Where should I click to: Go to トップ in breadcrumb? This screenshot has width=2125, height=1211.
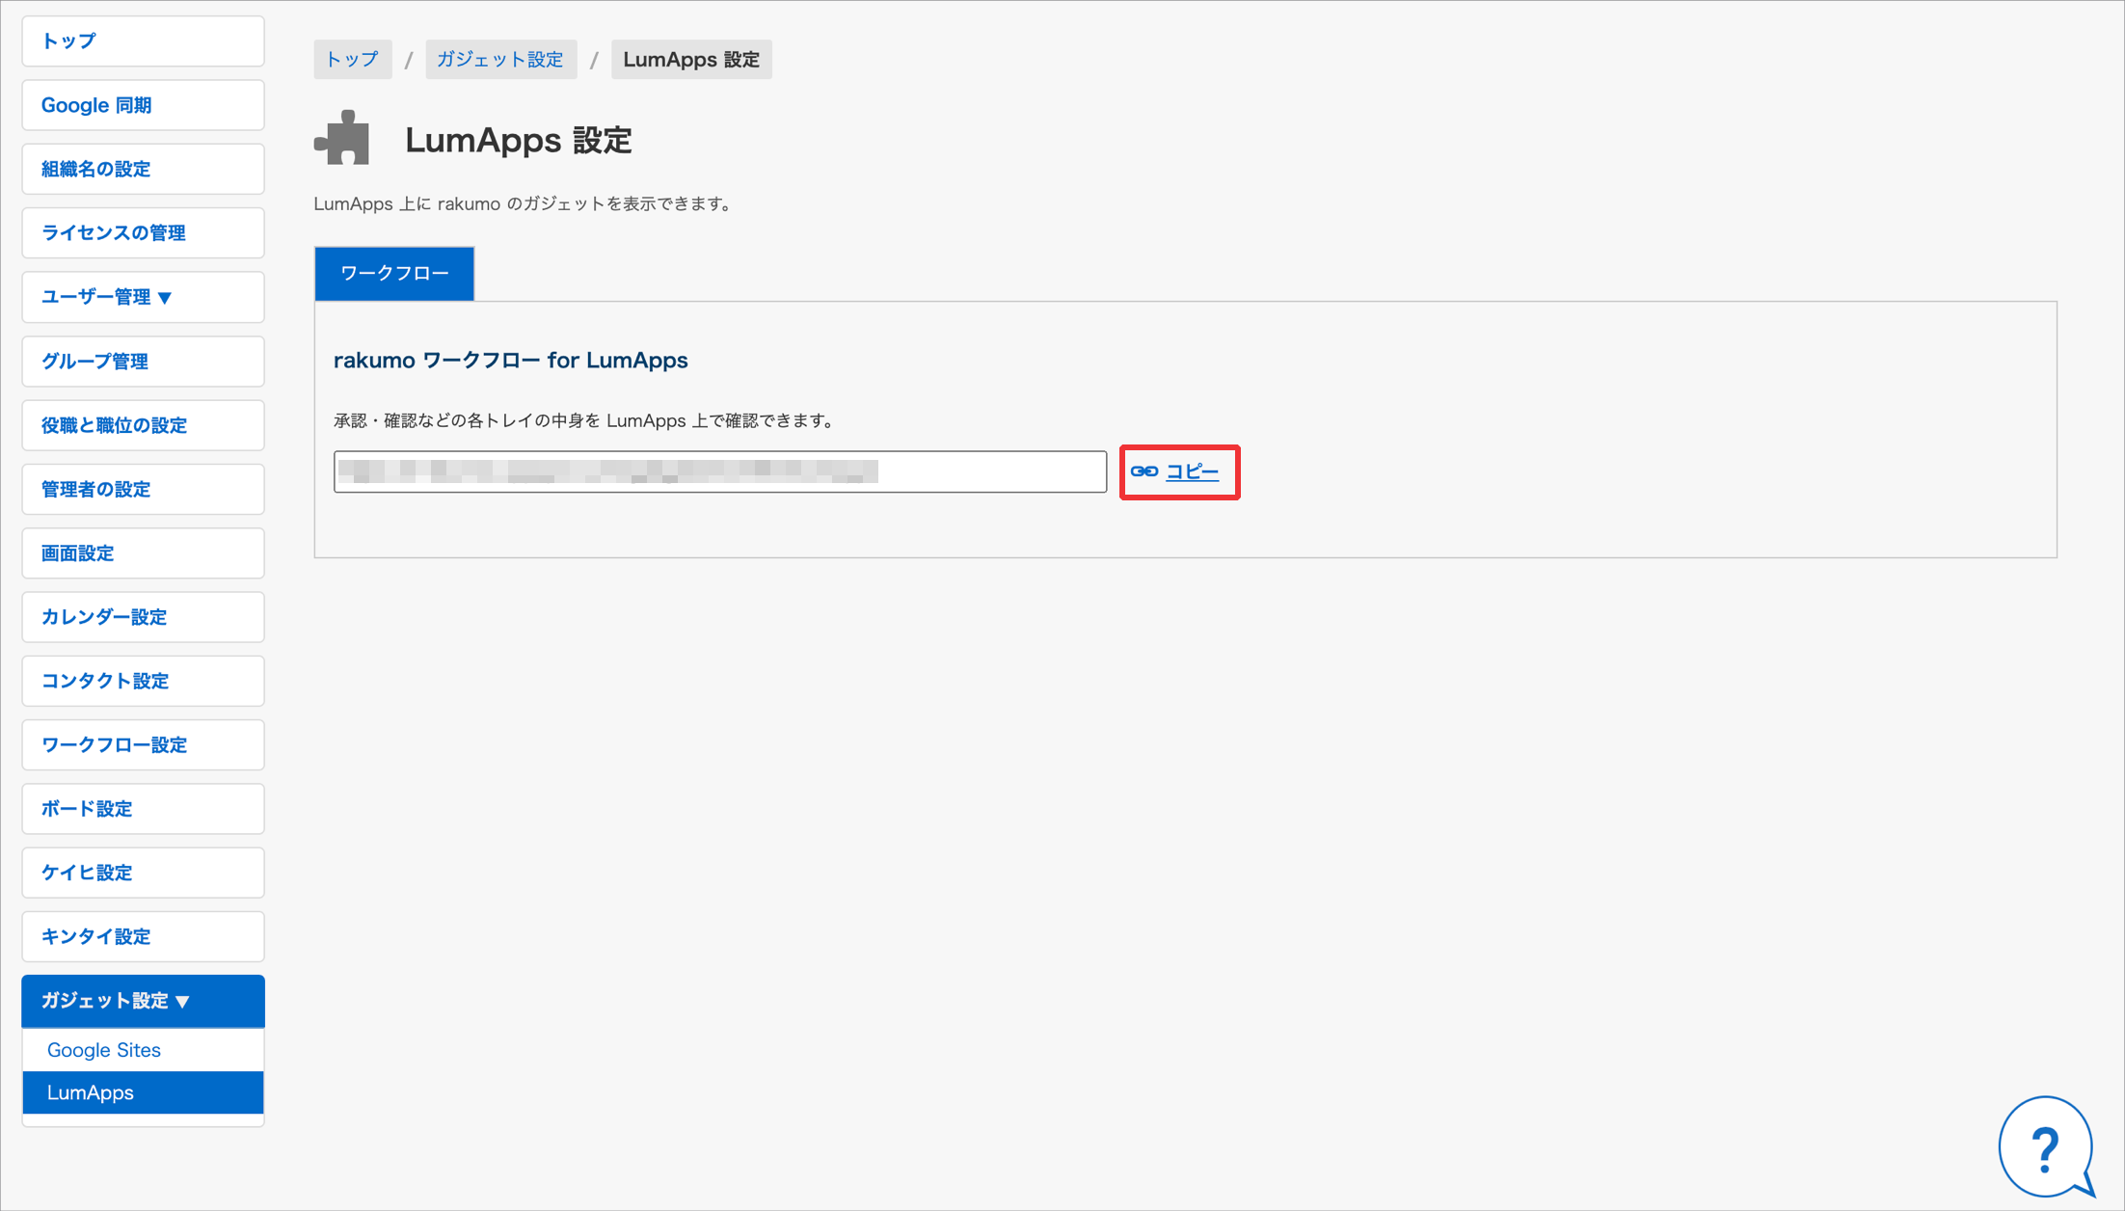click(x=352, y=60)
